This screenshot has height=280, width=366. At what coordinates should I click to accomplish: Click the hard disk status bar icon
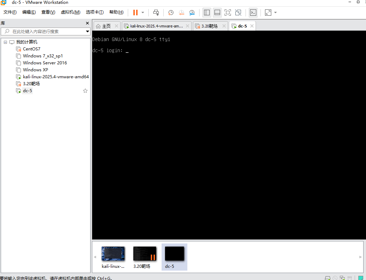tap(328, 278)
